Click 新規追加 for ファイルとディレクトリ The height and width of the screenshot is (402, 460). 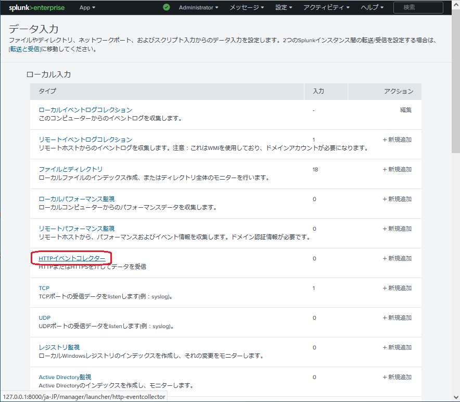click(x=397, y=169)
